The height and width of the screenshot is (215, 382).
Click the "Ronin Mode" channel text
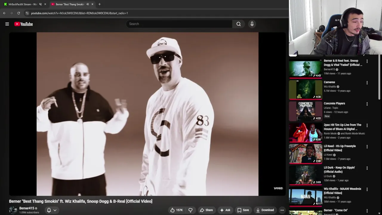coord(330,133)
